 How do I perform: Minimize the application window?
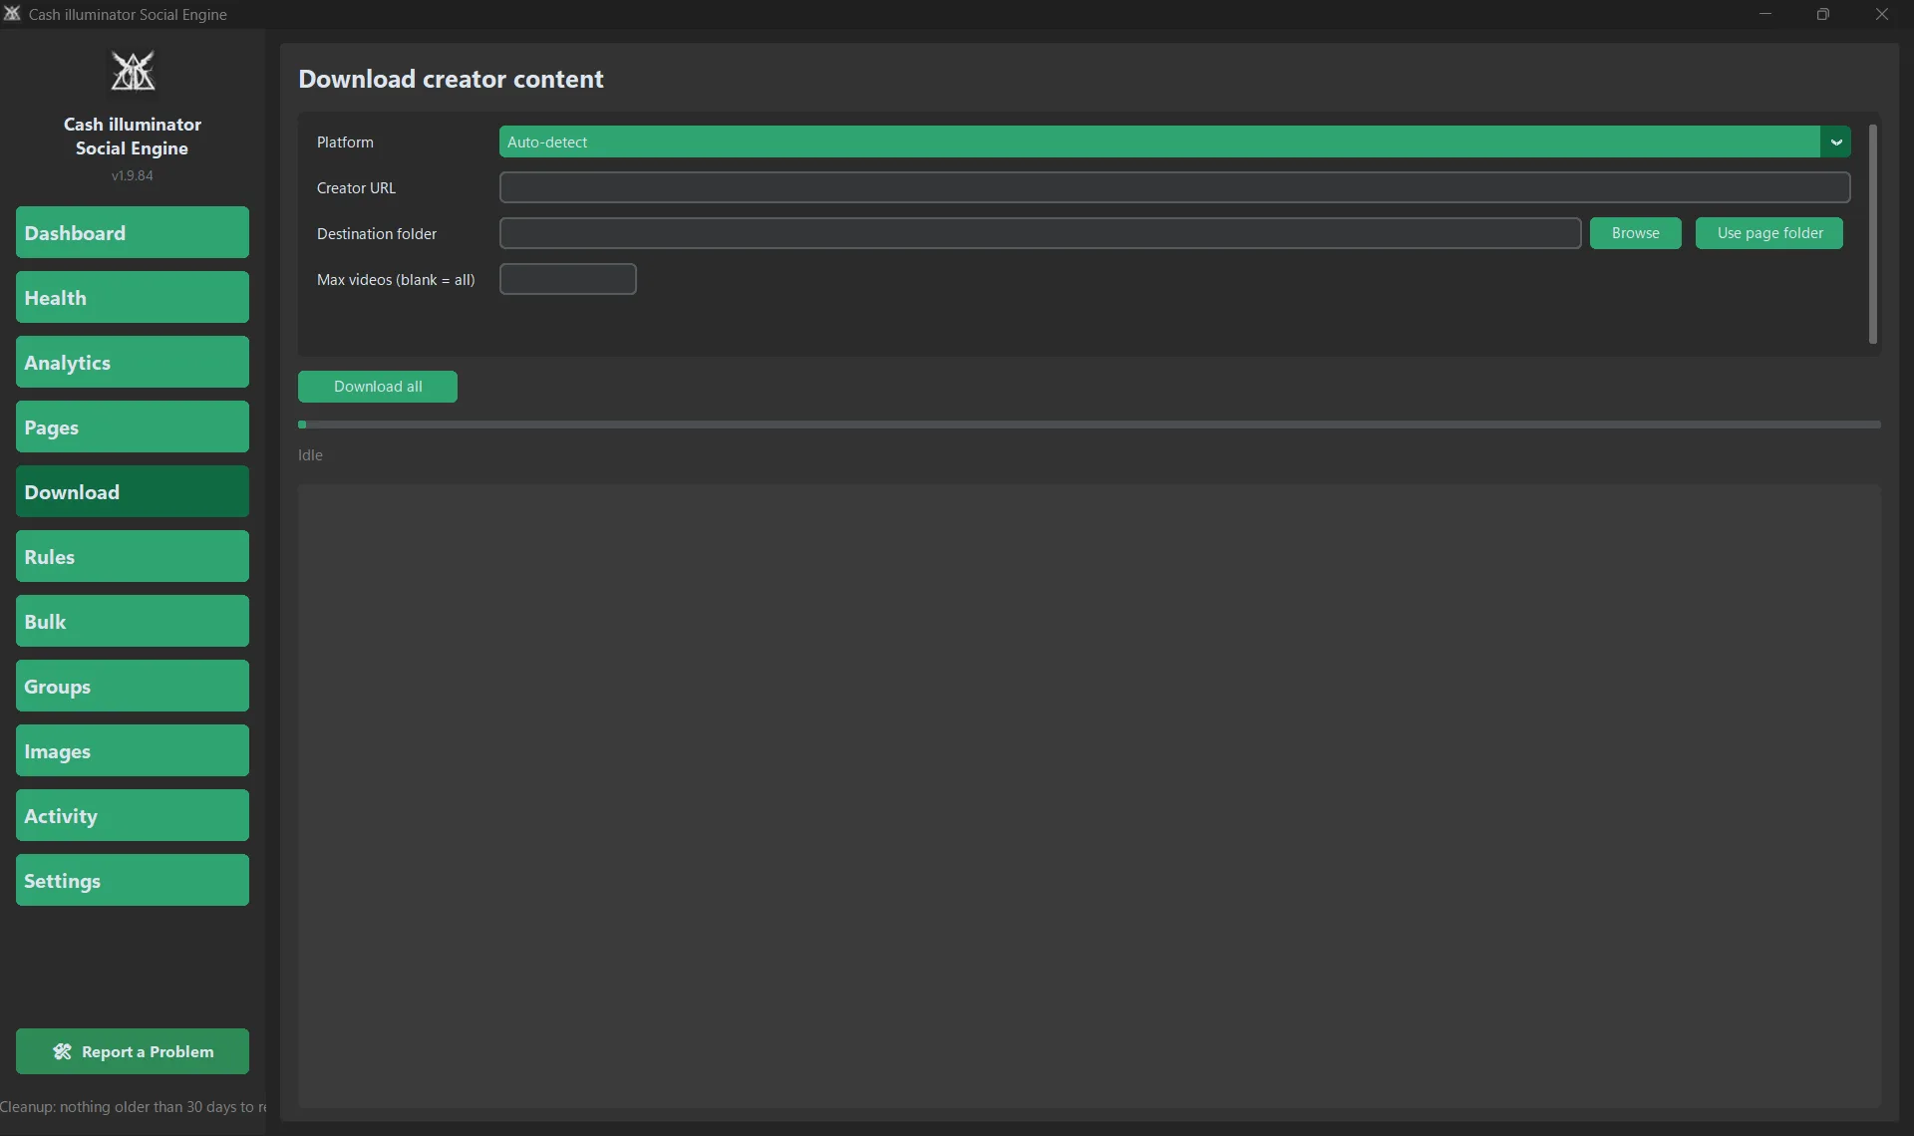[x=1764, y=14]
